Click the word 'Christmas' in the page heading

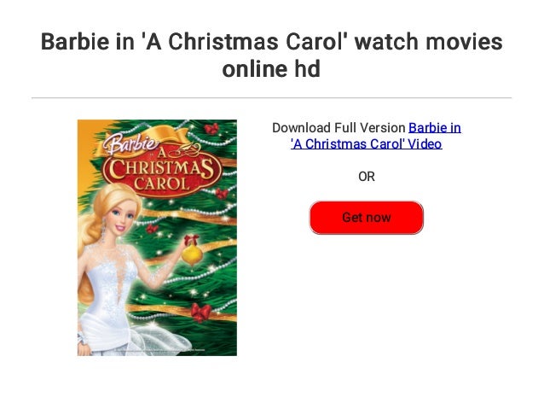pyautogui.click(x=223, y=41)
